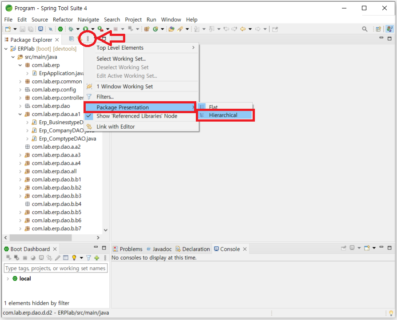Image resolution: width=397 pixels, height=320 pixels.
Task: Open the Package Explorer view menu dots
Action: [87, 39]
